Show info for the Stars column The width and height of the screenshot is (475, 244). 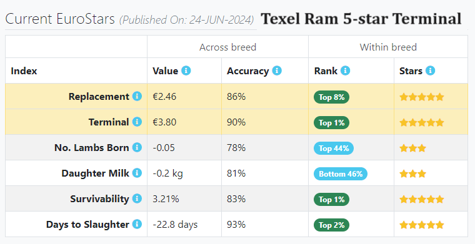point(430,71)
